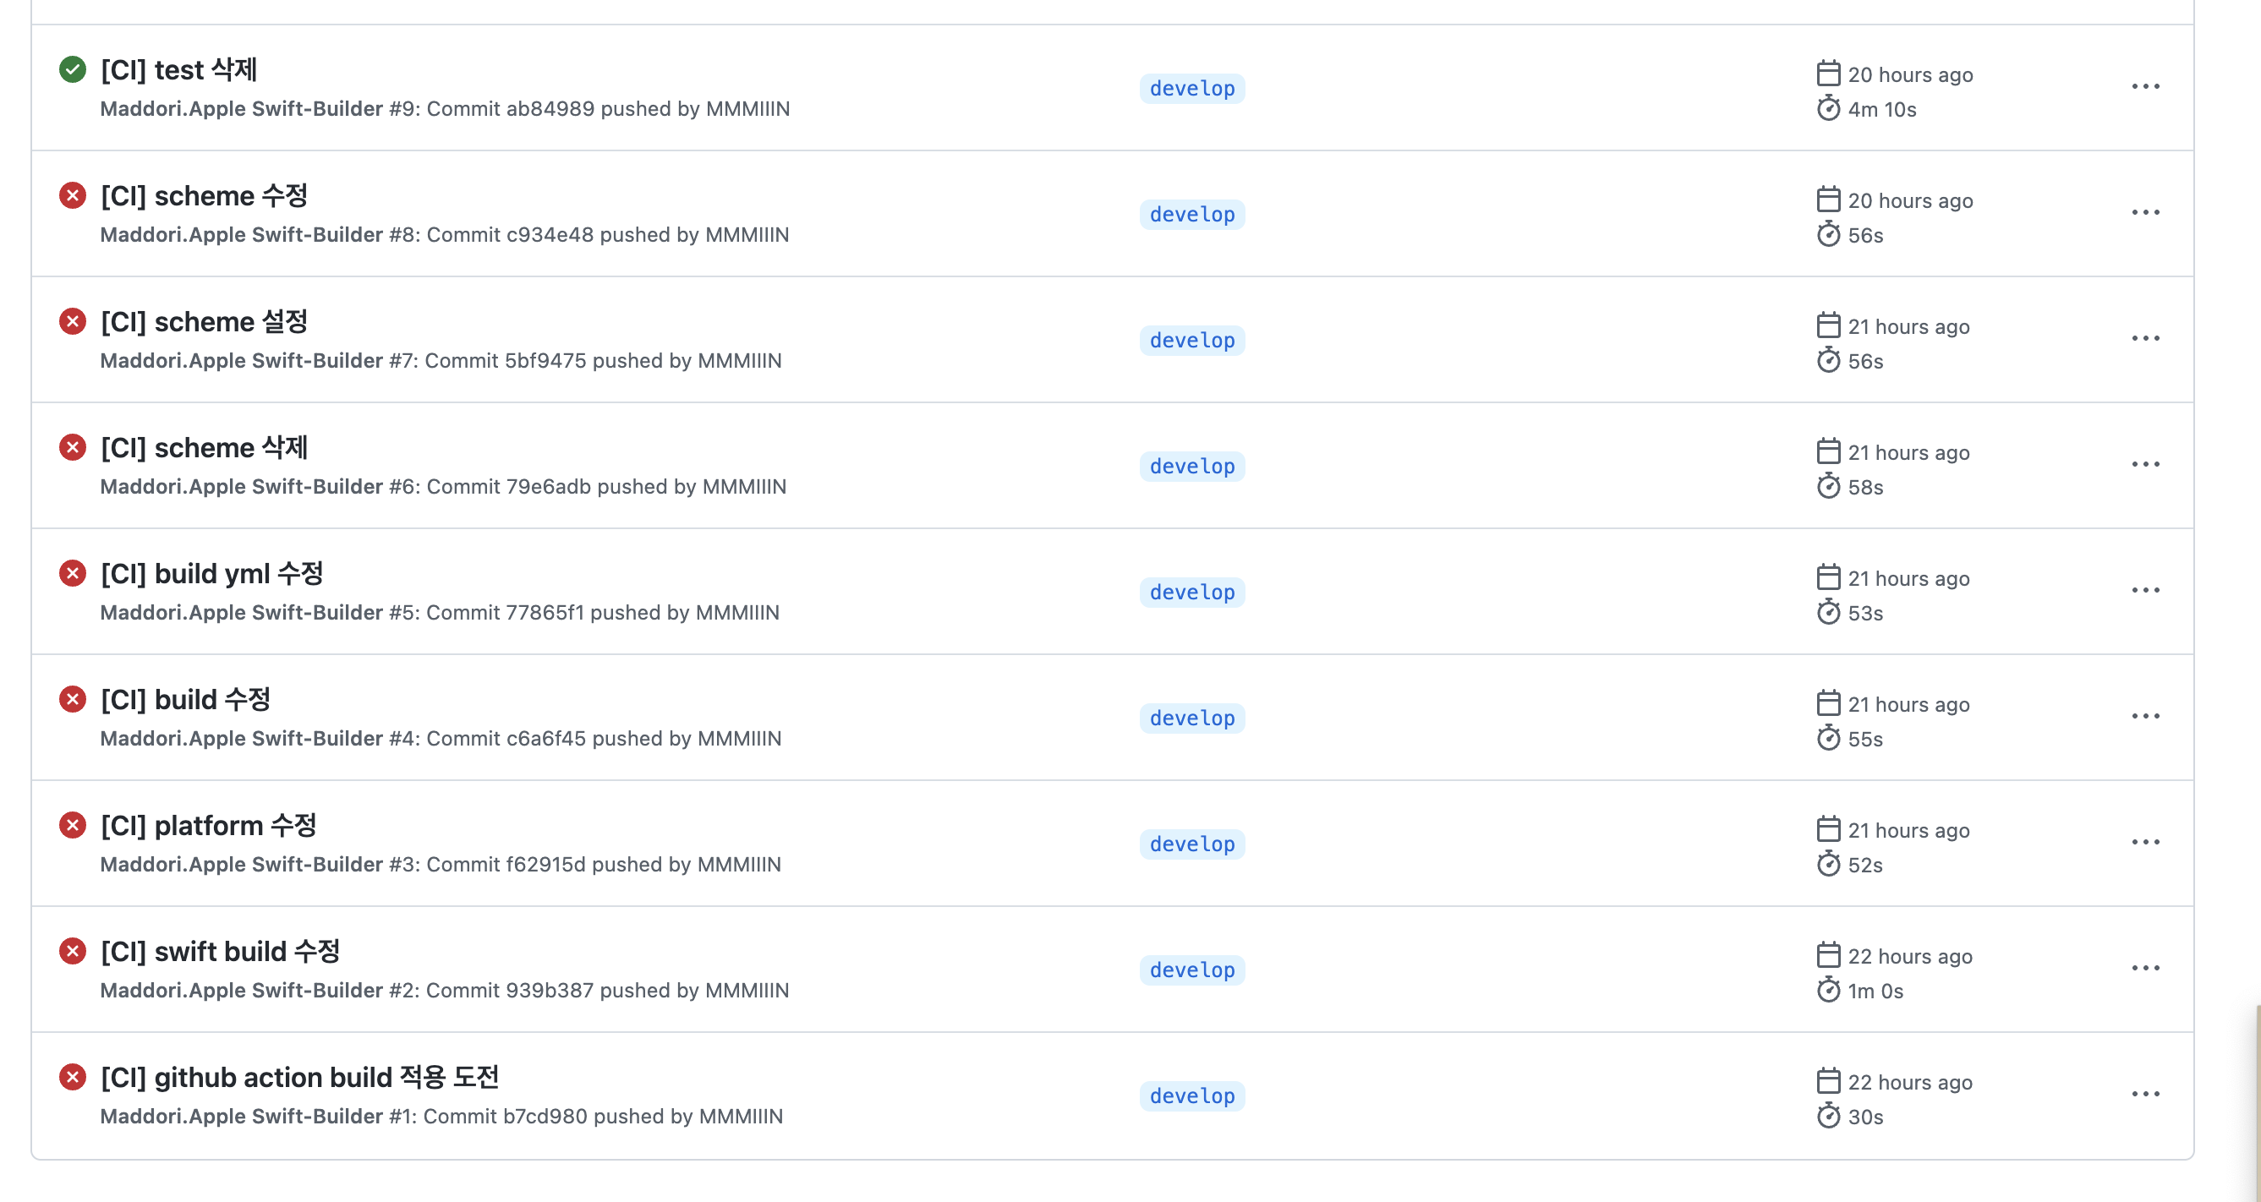
Task: Open the [CI] build 수정 workflow run
Action: (185, 699)
